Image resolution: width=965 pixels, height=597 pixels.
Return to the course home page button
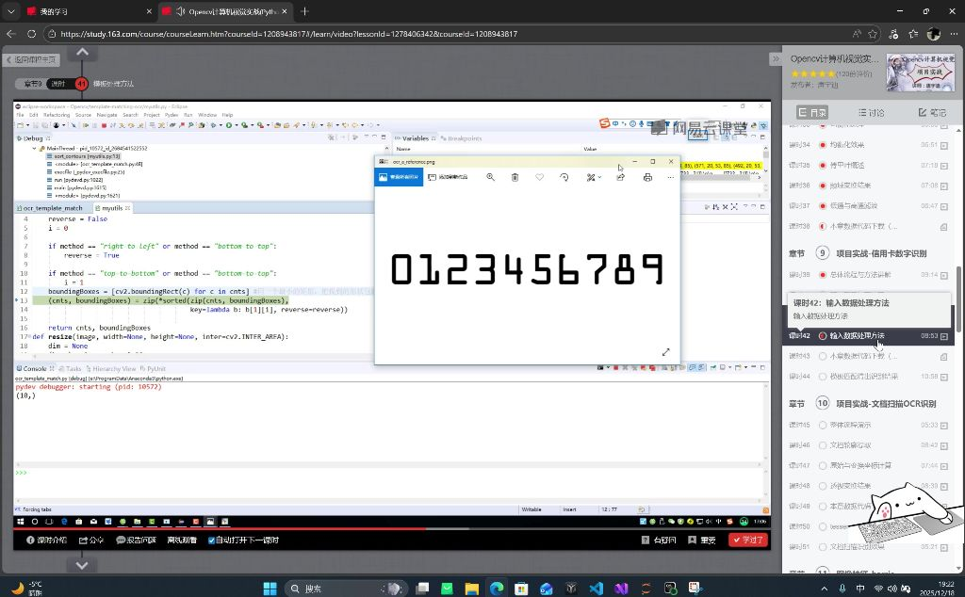[x=32, y=59]
